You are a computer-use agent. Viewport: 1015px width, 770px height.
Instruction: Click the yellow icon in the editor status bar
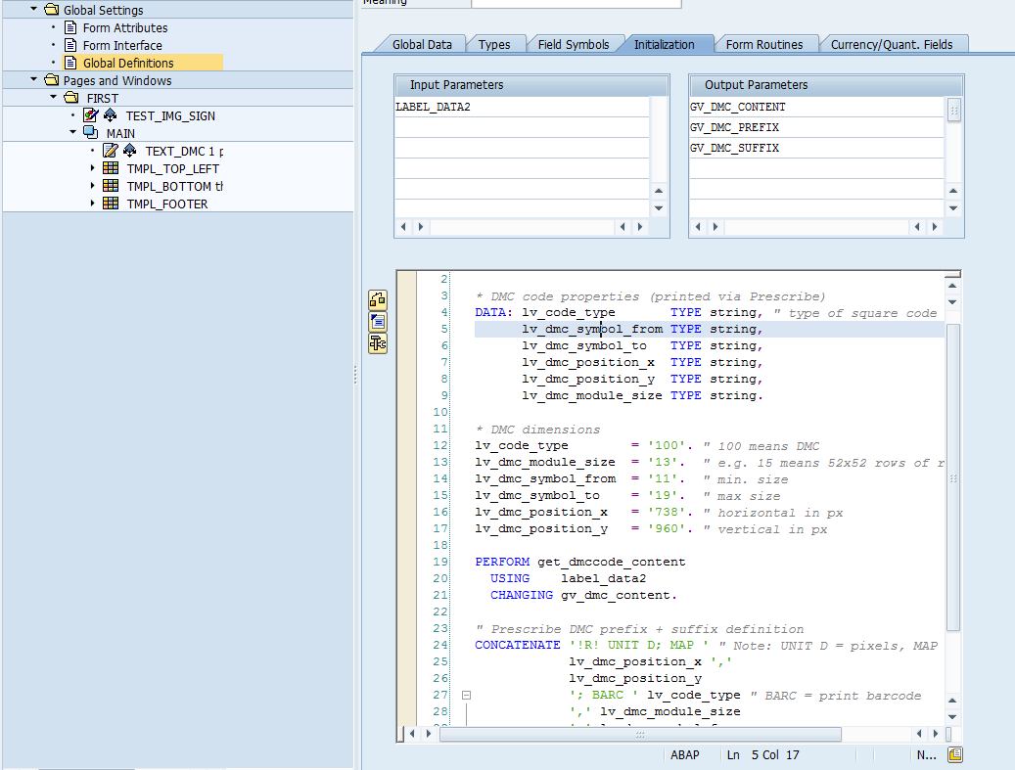(955, 754)
